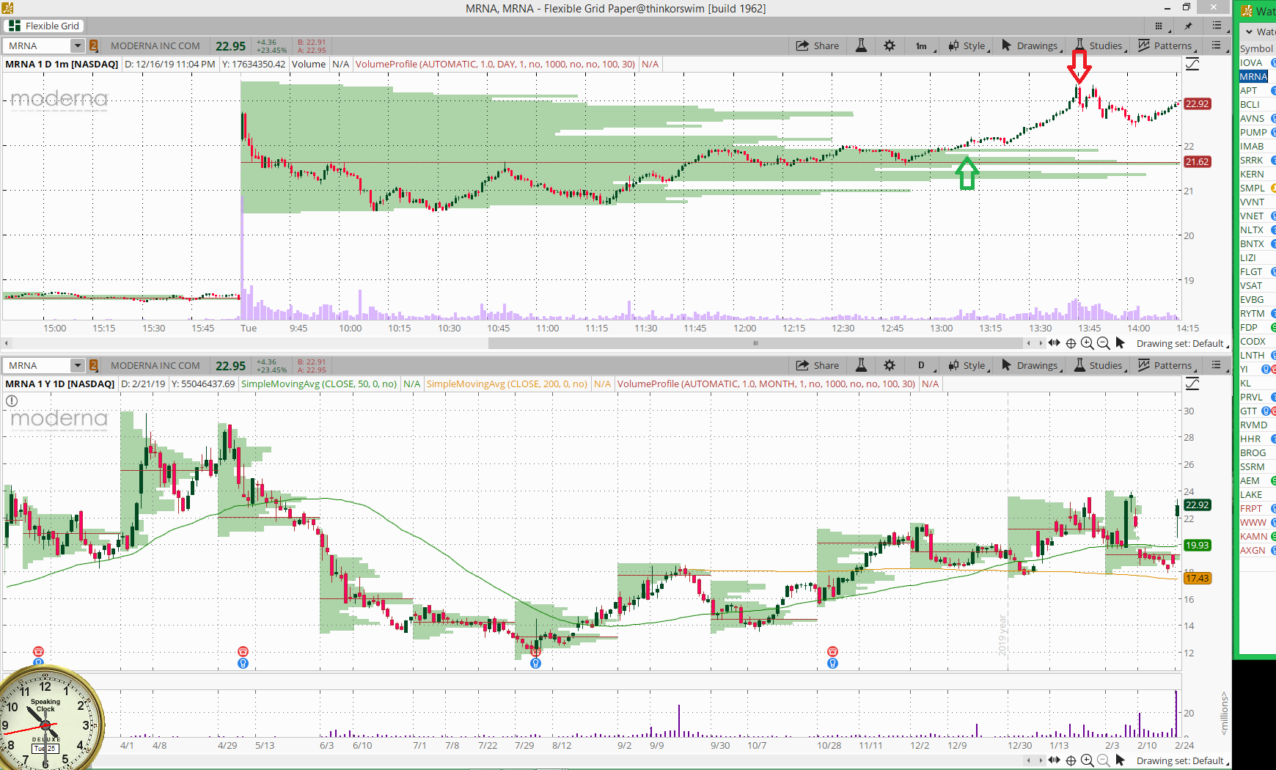Open upper Drawing set: Default dropdown

pos(1182,343)
